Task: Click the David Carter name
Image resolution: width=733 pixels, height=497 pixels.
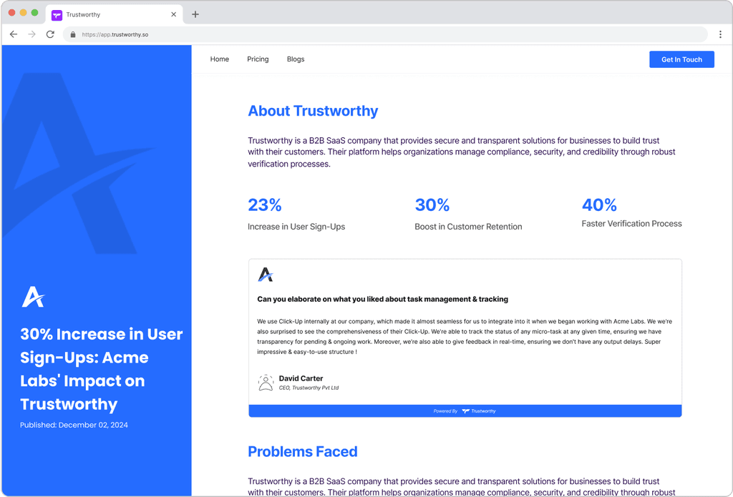Action: point(301,378)
